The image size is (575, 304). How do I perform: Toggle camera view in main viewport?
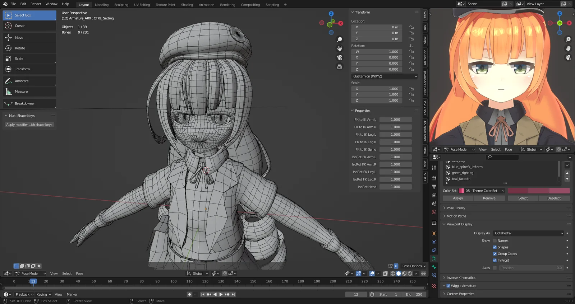pos(340,57)
